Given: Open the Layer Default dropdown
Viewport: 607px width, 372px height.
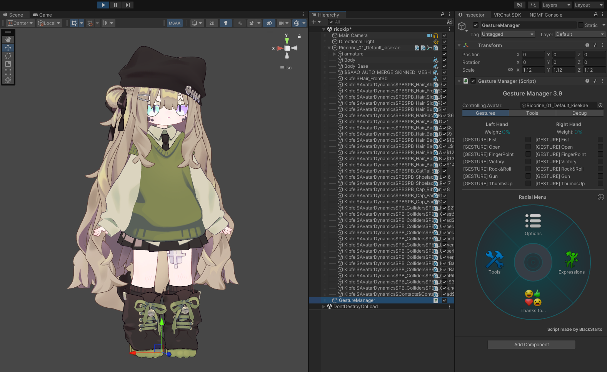Looking at the screenshot, I should click(580, 34).
